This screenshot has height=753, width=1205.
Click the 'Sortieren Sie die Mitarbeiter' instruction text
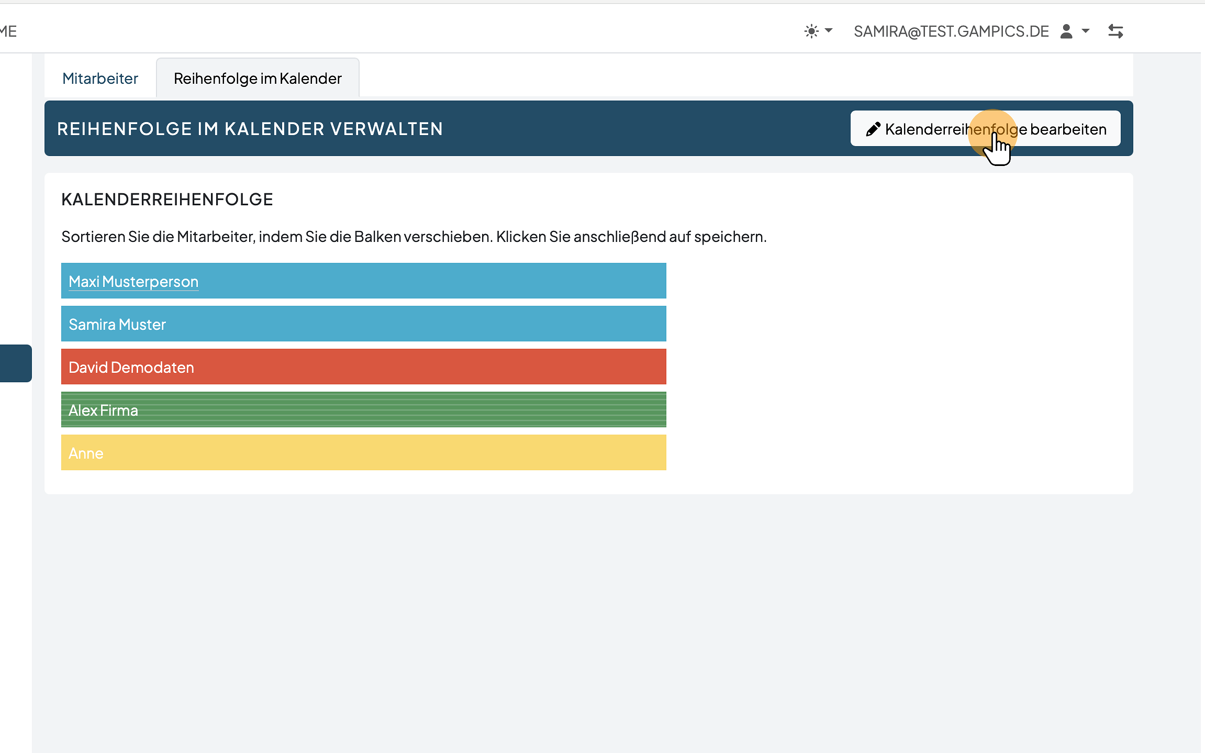point(414,237)
